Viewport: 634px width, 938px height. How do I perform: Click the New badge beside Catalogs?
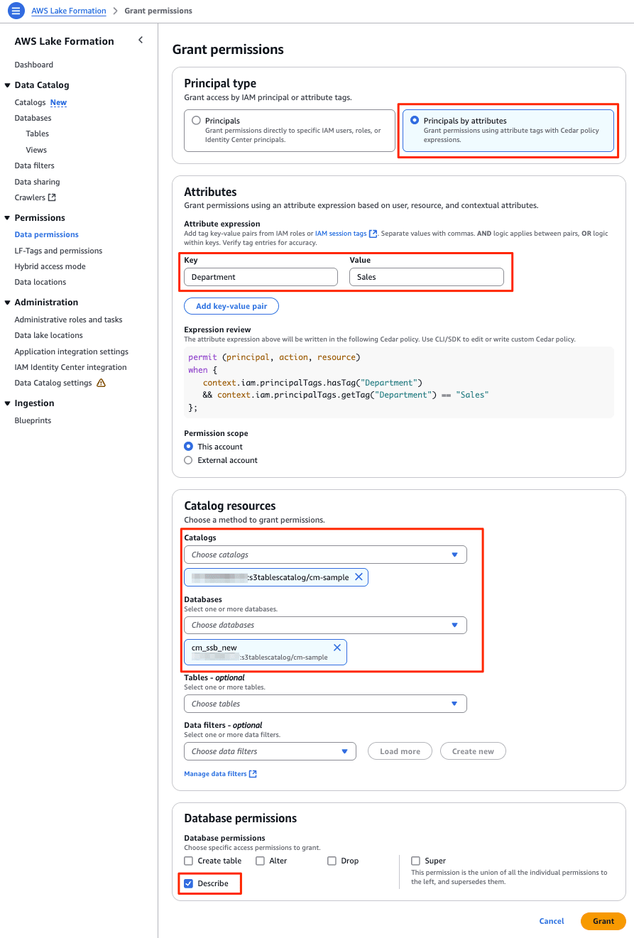pos(58,102)
